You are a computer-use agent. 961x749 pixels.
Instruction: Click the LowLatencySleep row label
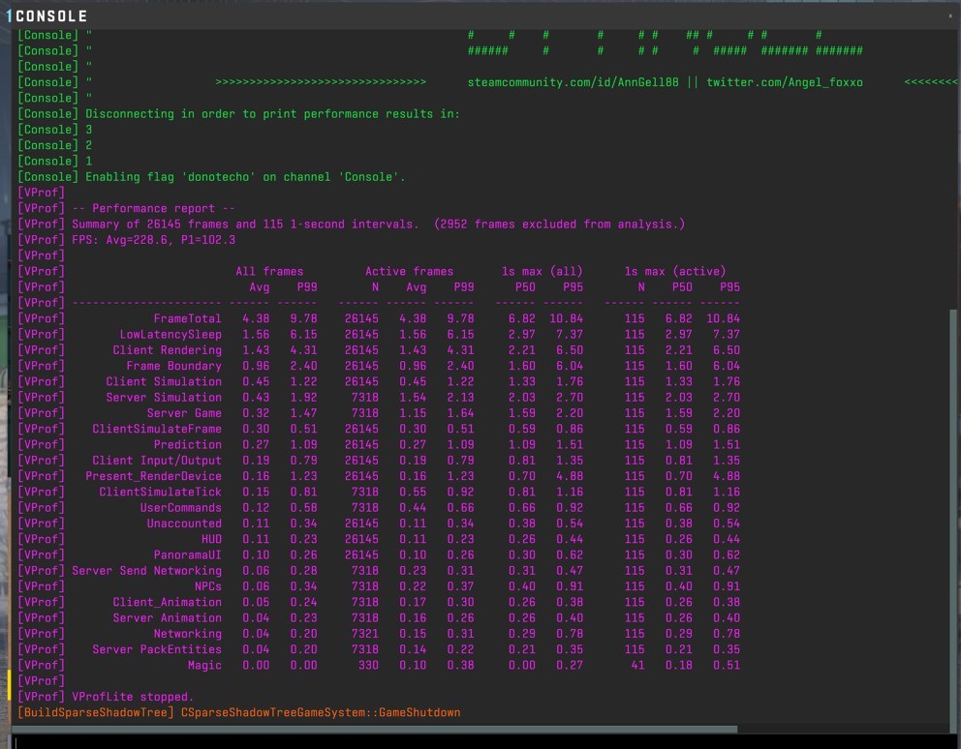click(170, 334)
